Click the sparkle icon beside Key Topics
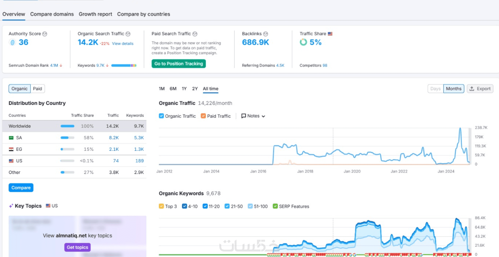Screen dimensions: 499x257 pyautogui.click(x=11, y=206)
